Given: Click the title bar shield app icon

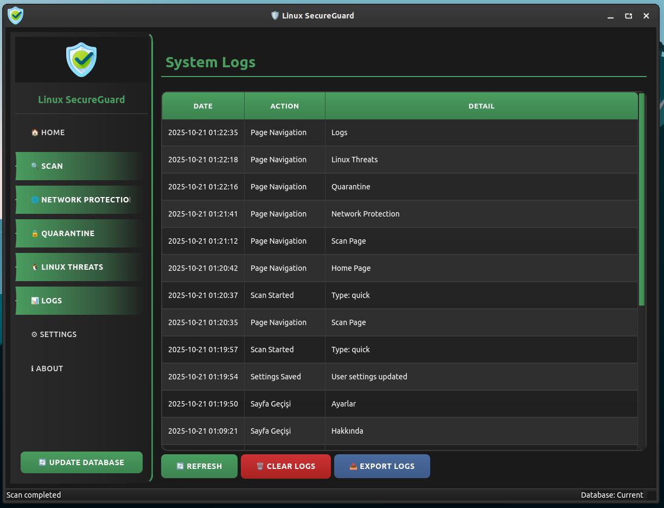Looking at the screenshot, I should tap(15, 15).
